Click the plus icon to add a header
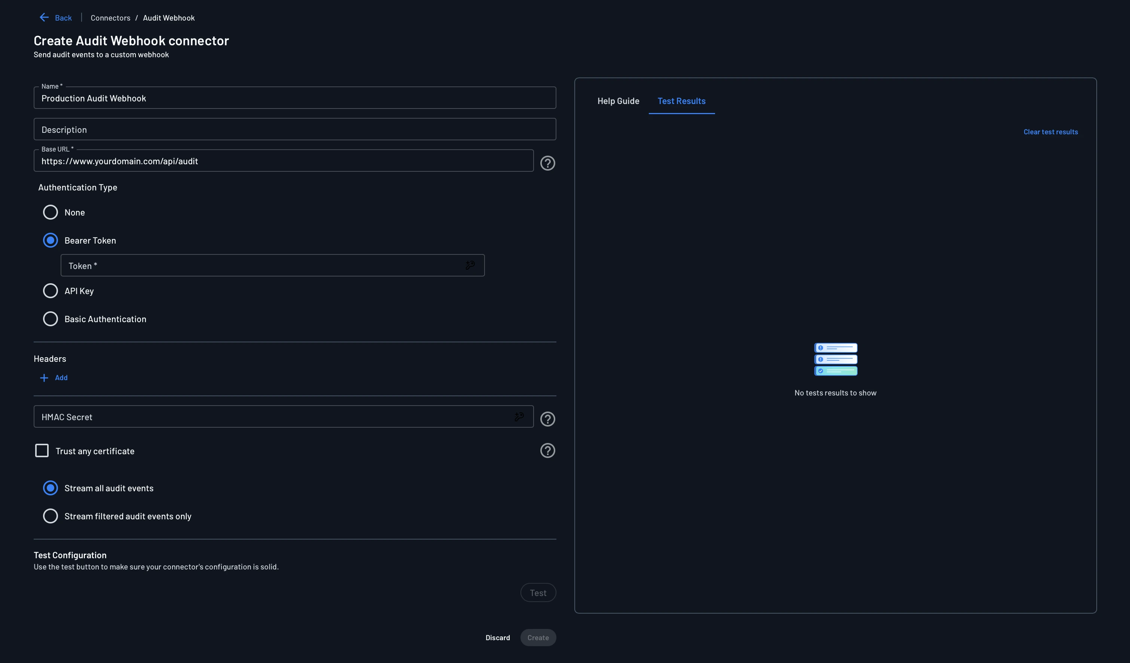 [43, 378]
